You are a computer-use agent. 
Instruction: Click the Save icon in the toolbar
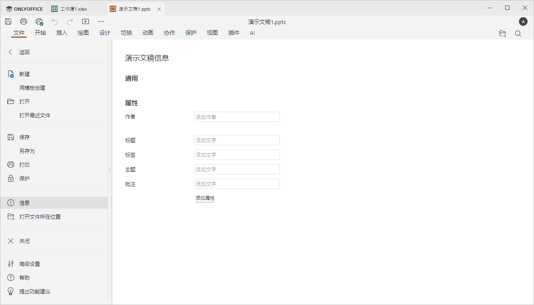[8, 21]
